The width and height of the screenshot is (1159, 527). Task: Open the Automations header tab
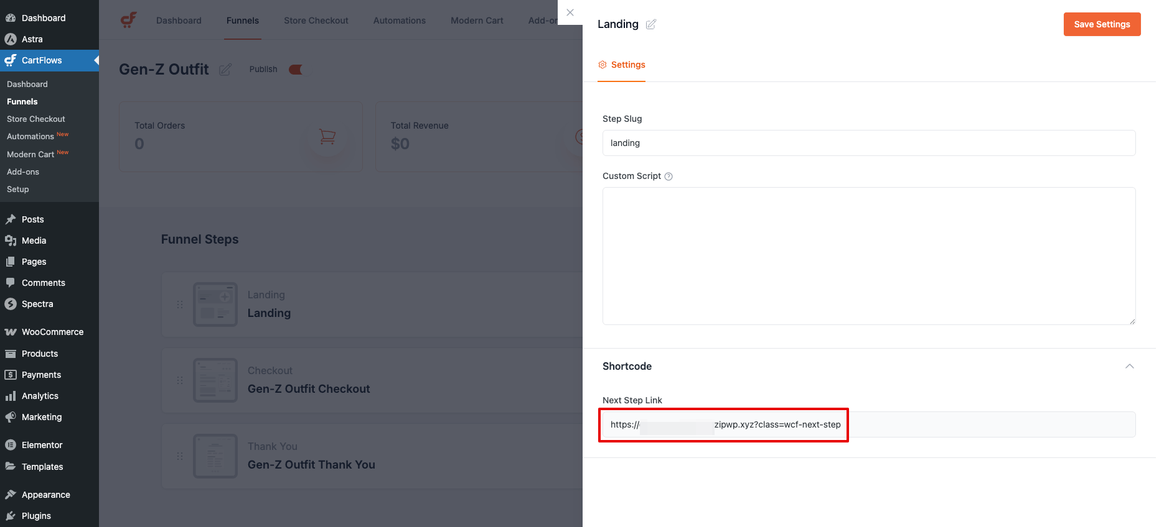400,21
